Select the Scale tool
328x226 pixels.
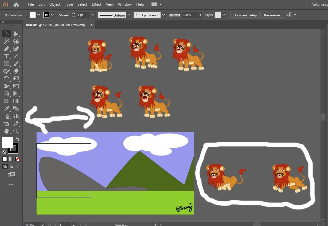[x=16, y=79]
